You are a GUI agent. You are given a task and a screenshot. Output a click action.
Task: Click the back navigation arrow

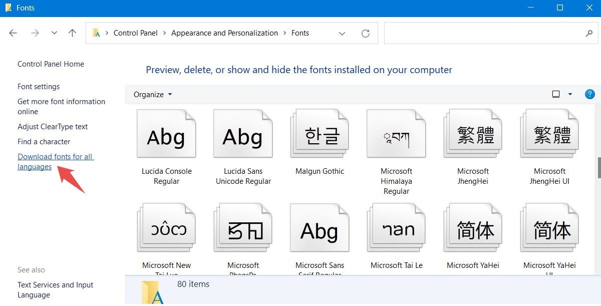point(13,33)
